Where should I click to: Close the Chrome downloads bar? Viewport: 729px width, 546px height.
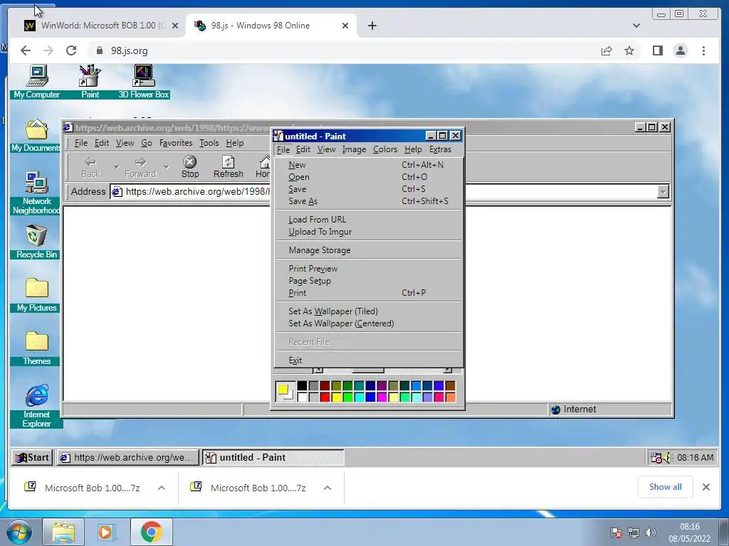[706, 487]
